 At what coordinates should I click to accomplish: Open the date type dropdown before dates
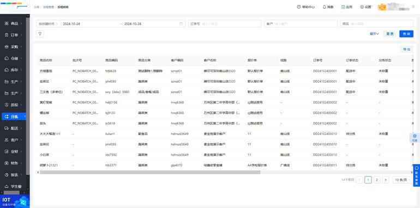click(x=48, y=24)
